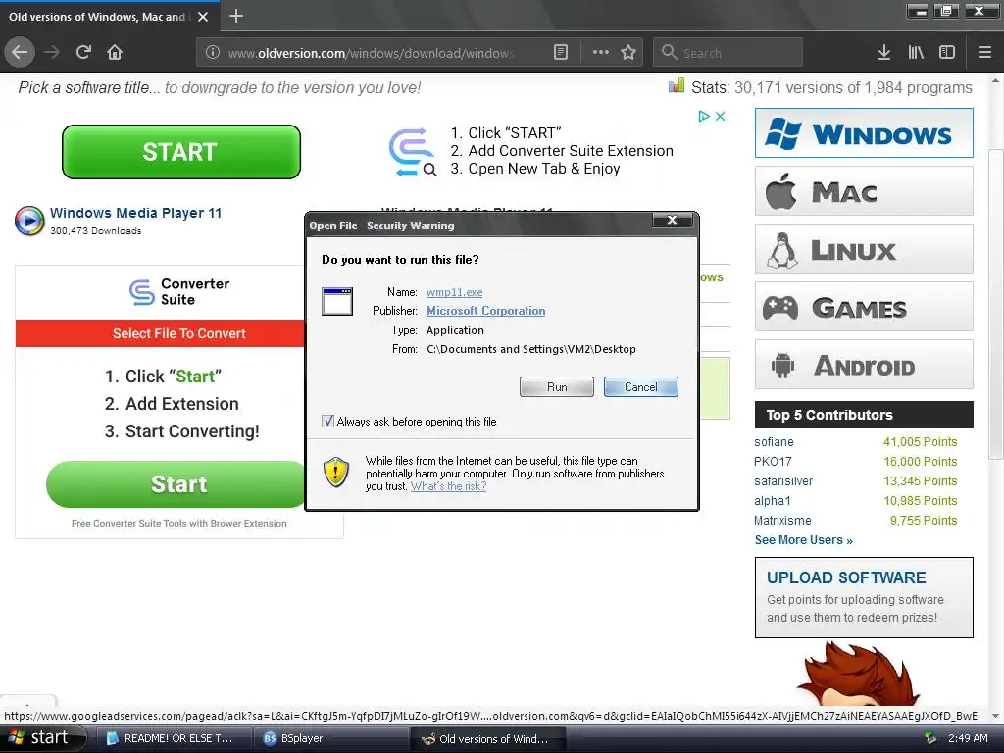Open contributor sofiane profile

pyautogui.click(x=774, y=442)
